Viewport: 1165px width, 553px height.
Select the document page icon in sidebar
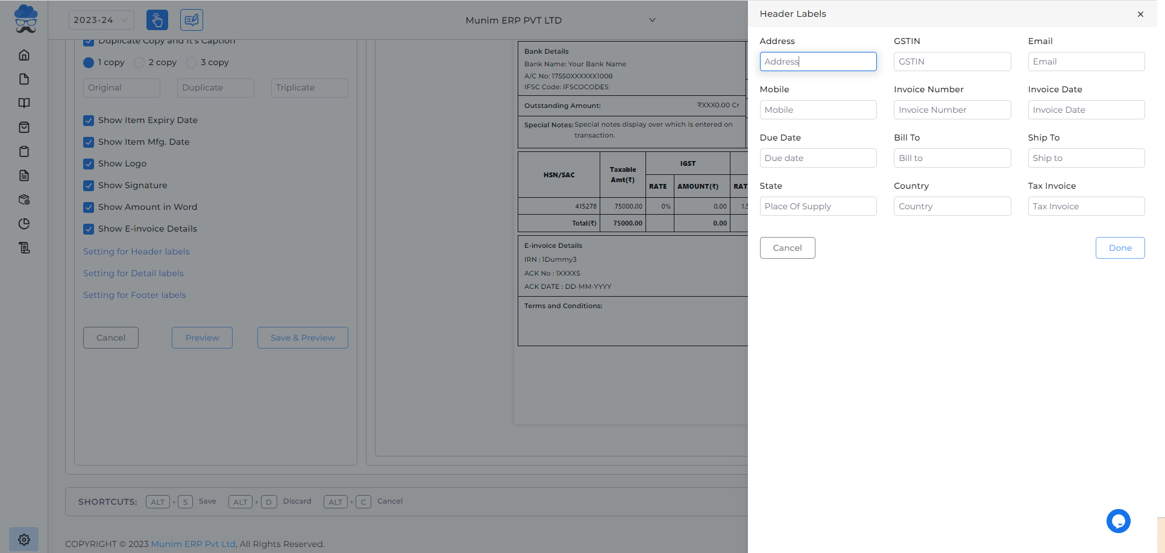click(x=24, y=79)
